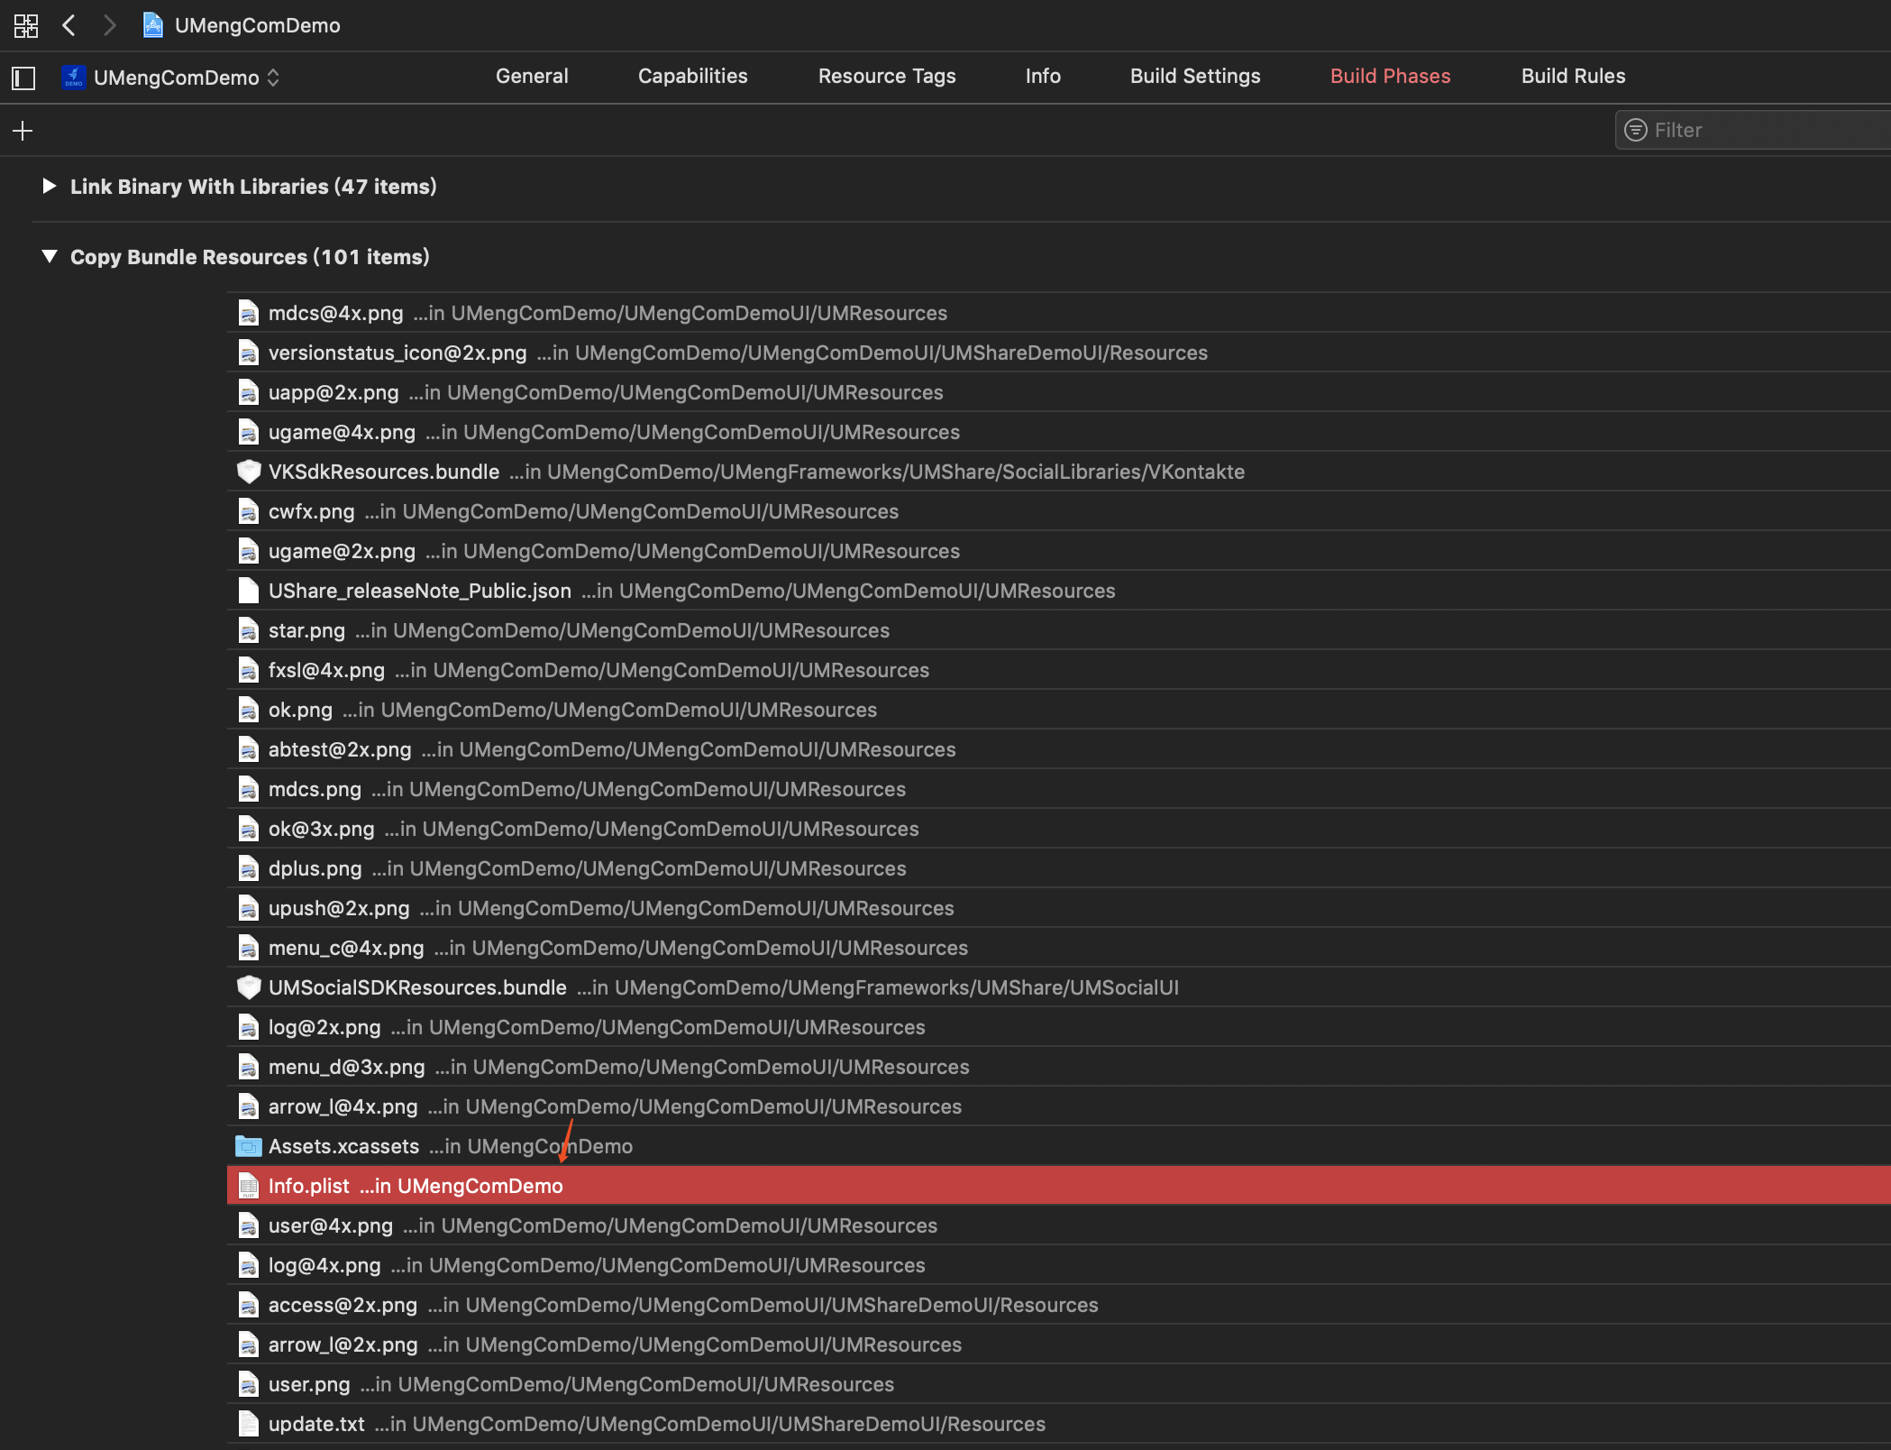1891x1450 pixels.
Task: Open the Build Rules tab
Action: (x=1574, y=77)
